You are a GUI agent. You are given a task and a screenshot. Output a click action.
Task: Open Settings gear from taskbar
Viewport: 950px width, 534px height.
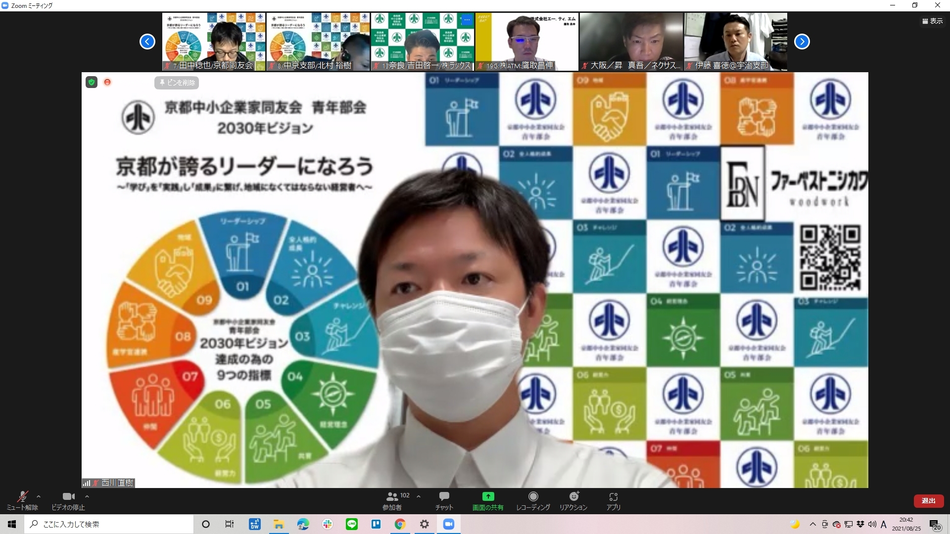(x=425, y=524)
